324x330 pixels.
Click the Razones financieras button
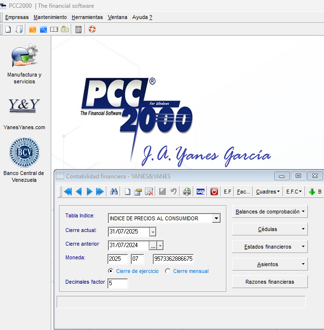click(270, 282)
